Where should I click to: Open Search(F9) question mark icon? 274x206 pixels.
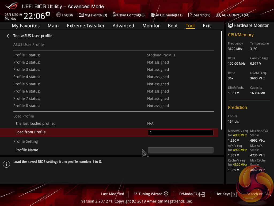click(191, 15)
